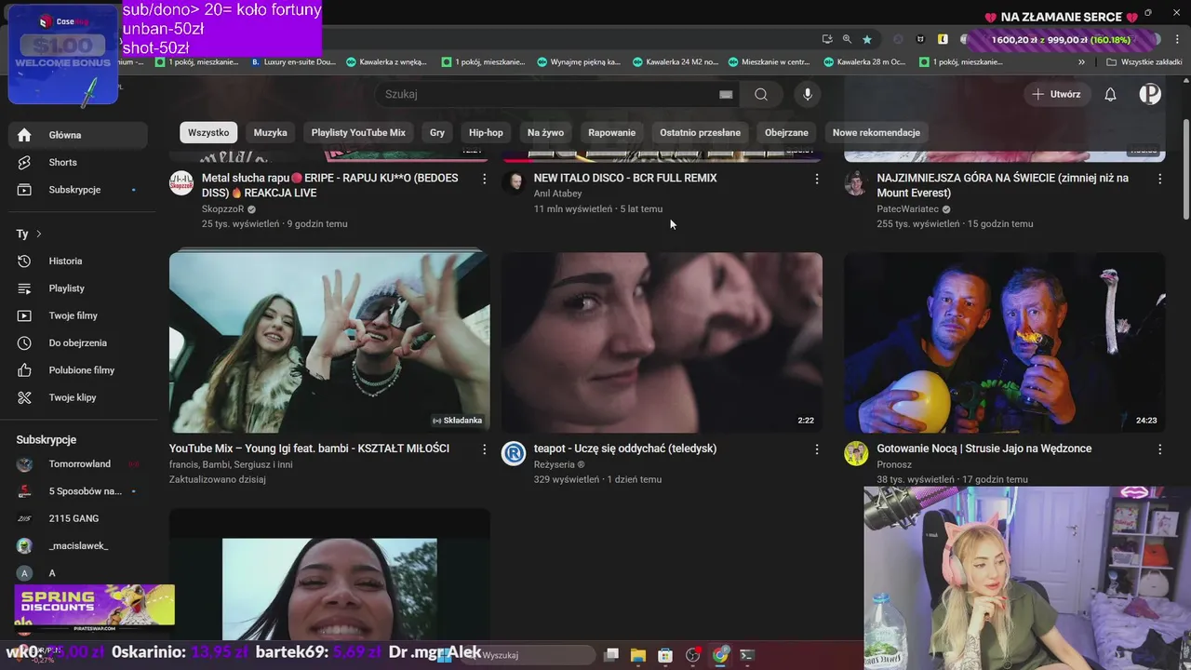The width and height of the screenshot is (1191, 670).
Task: Click the search magnifier button
Action: (x=761, y=94)
